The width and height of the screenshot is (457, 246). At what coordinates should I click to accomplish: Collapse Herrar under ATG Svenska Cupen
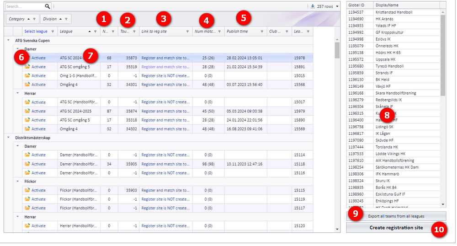point(18,93)
